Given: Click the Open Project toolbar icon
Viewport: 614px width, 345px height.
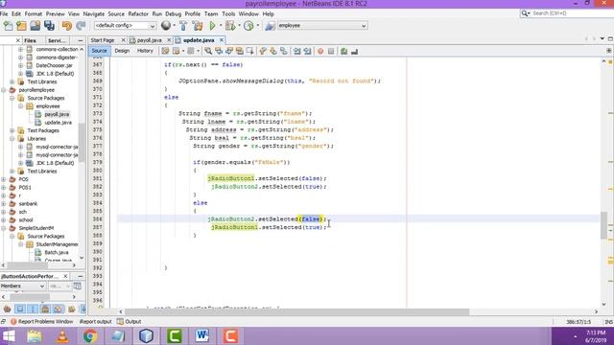Looking at the screenshot, I should tap(35, 26).
